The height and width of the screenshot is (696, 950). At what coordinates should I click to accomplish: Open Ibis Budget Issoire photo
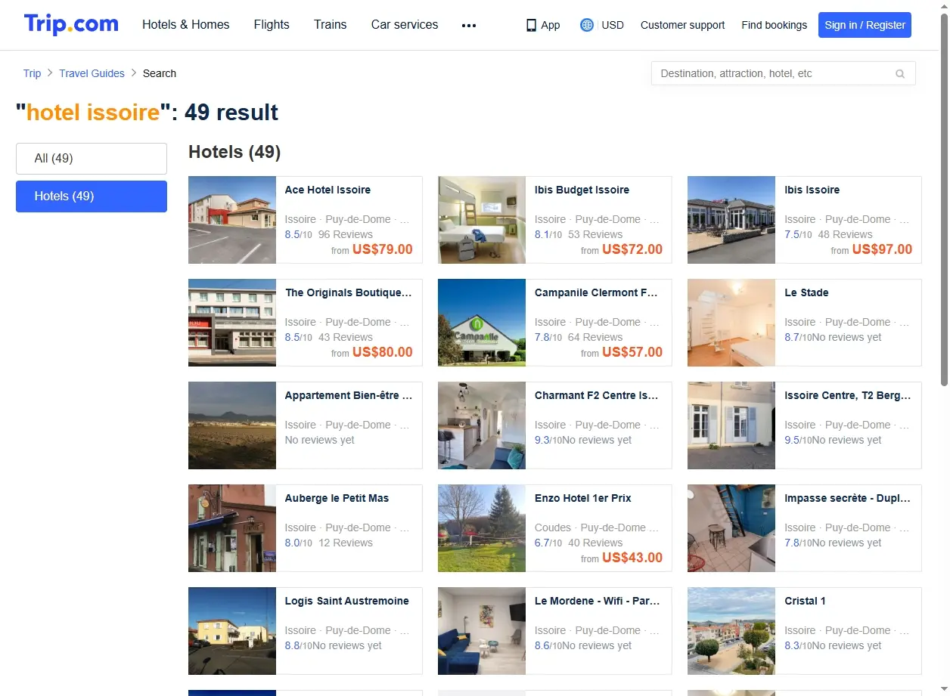click(482, 220)
